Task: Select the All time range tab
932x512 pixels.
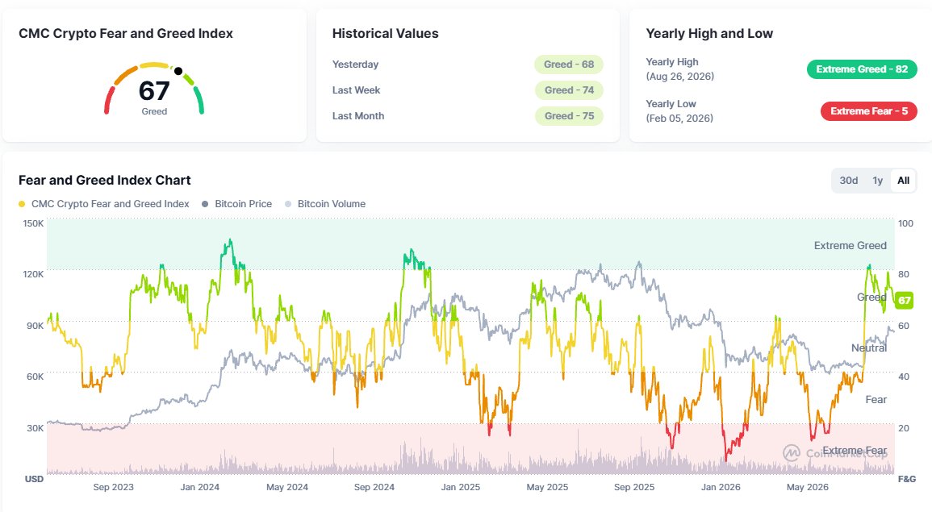Action: tap(903, 181)
